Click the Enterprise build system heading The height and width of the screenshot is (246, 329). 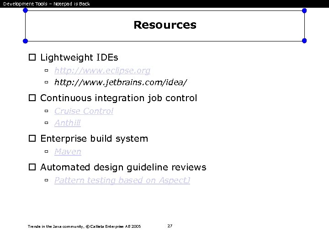94,138
